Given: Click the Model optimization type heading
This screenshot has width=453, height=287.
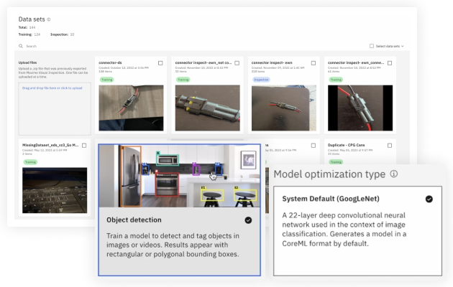Looking at the screenshot, I should pos(329,174).
